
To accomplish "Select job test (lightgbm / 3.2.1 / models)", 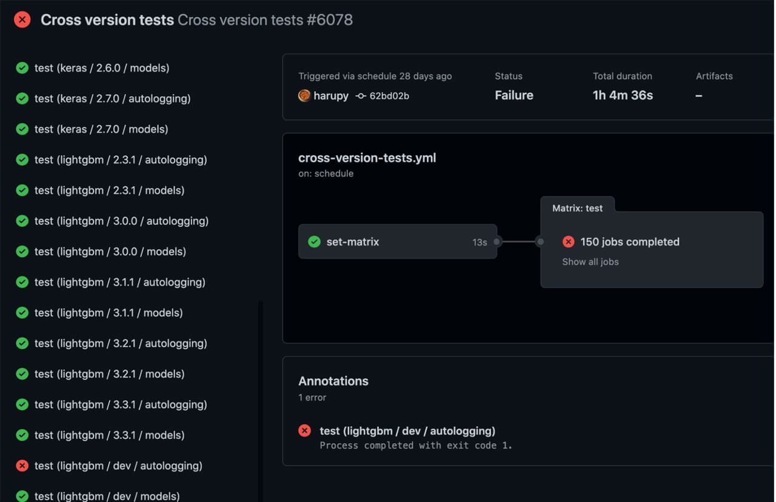I will (x=109, y=374).
